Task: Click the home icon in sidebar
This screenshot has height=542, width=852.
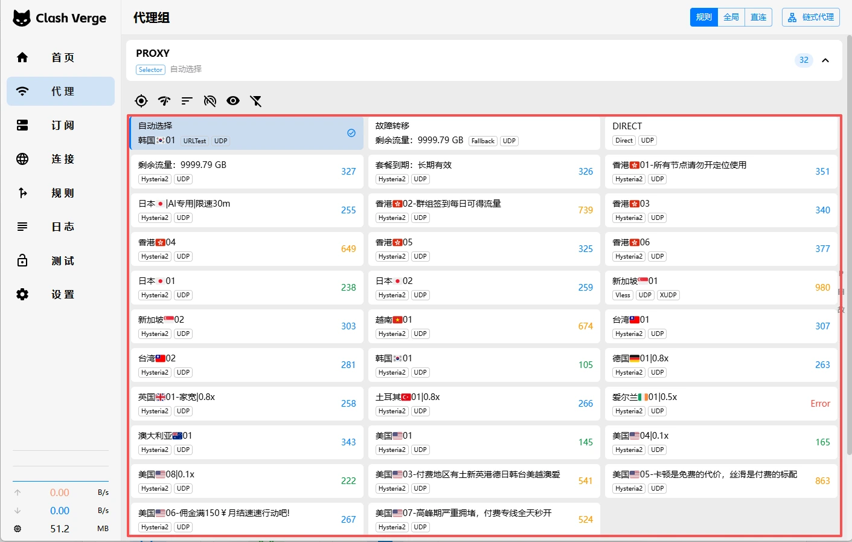Action: pyautogui.click(x=22, y=57)
